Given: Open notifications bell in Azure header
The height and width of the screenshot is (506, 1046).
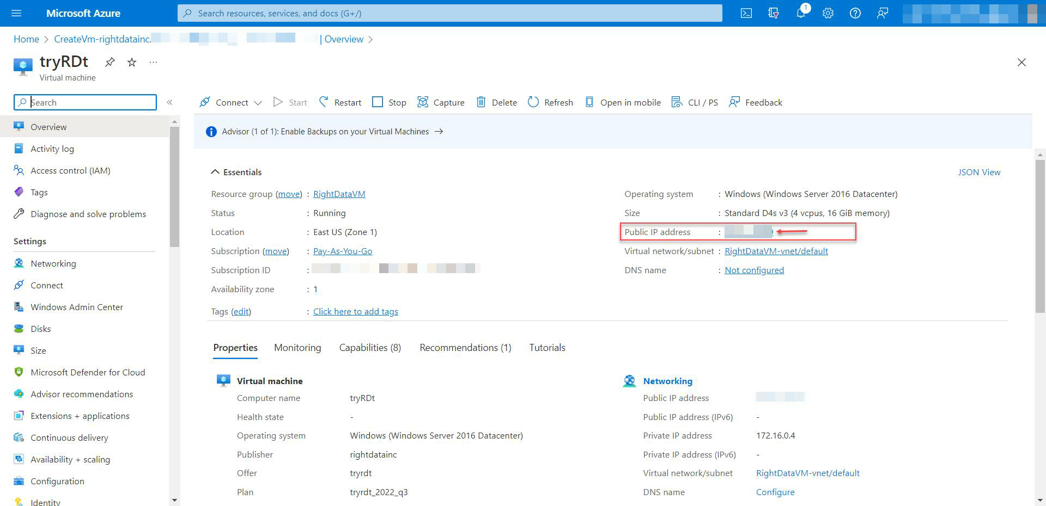Looking at the screenshot, I should (801, 13).
